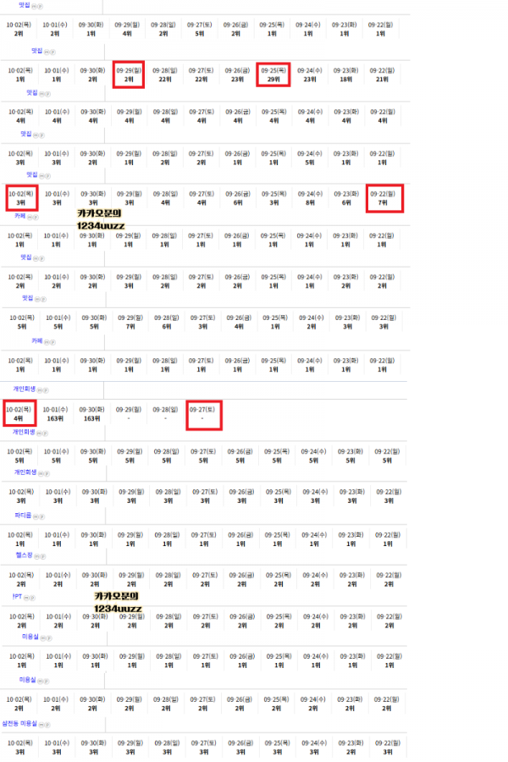Open the 삼전동 미용실 keyword link

[x=20, y=723]
